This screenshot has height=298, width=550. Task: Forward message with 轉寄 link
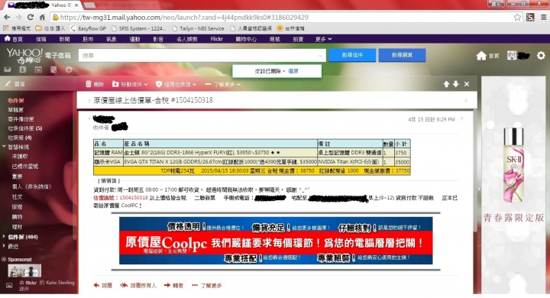coord(173,285)
